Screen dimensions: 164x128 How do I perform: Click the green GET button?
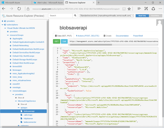57,41
